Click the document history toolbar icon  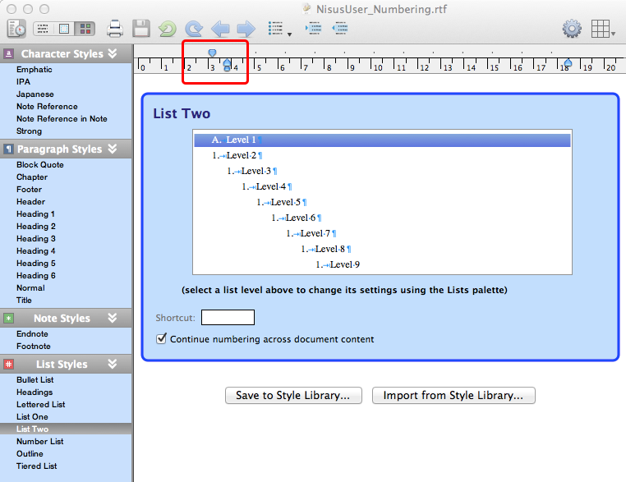coord(16,29)
